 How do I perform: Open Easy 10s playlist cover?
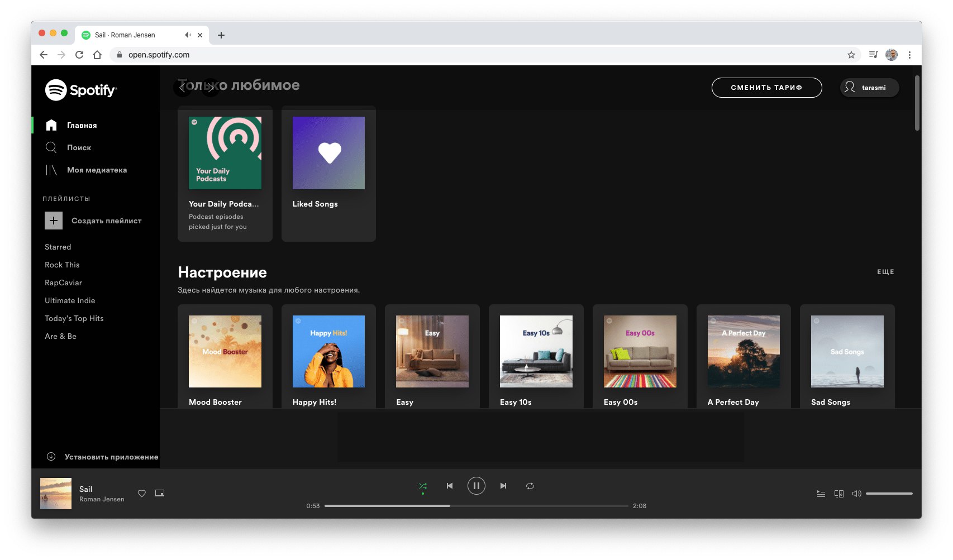(x=536, y=351)
